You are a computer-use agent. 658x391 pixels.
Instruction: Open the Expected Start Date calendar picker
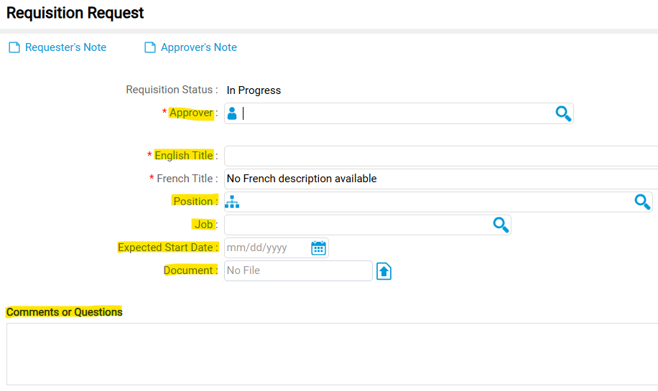[x=318, y=248]
